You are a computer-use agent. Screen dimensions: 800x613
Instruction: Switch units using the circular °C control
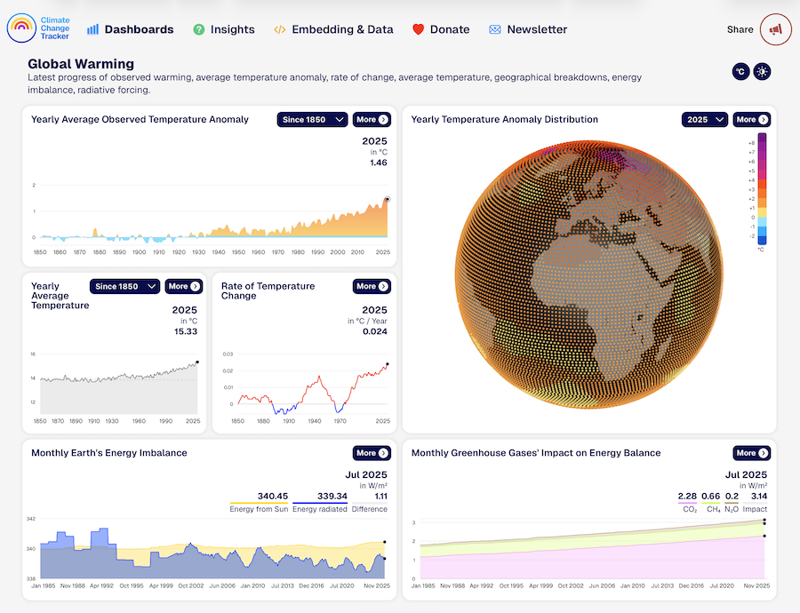(x=740, y=71)
